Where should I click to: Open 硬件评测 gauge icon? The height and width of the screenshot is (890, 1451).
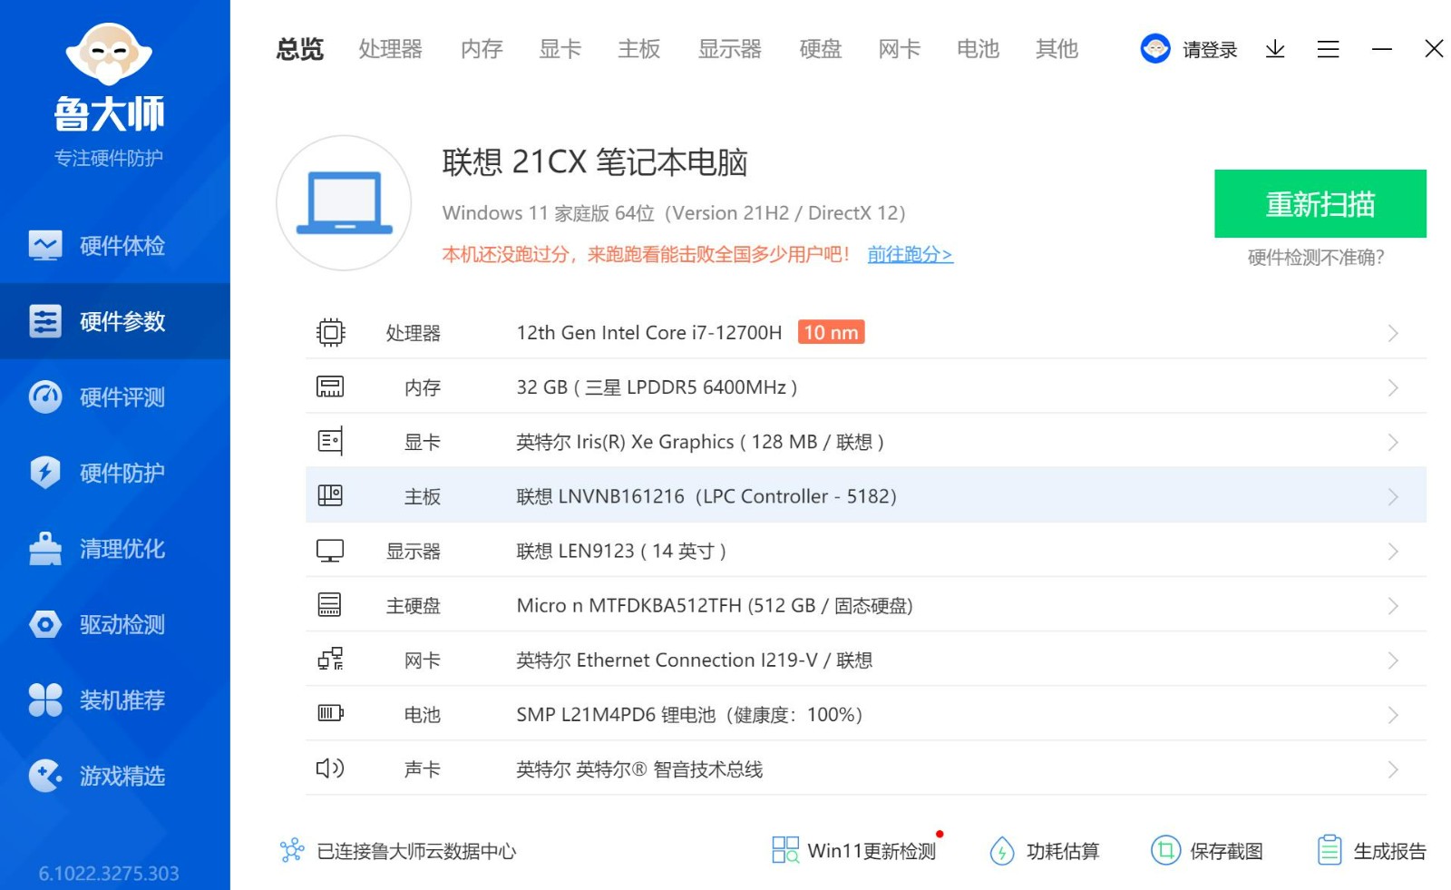click(44, 396)
